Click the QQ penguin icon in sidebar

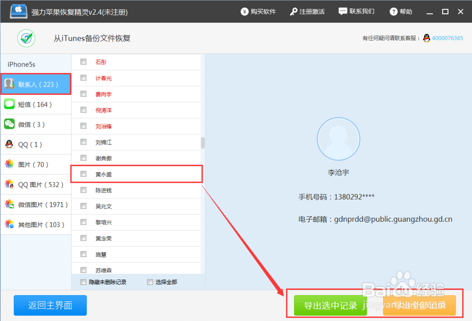point(9,144)
